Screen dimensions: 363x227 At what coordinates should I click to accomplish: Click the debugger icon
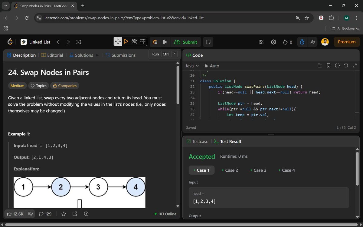click(155, 42)
